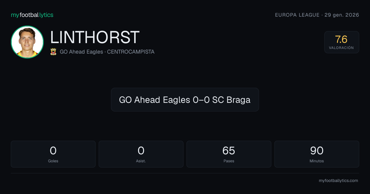
Task: Open the myfootballytics.com footer link
Action: point(338,181)
